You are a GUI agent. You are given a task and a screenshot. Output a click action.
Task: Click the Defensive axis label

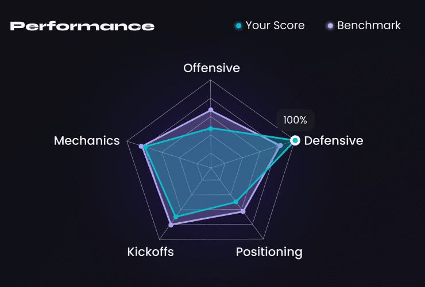(x=334, y=141)
